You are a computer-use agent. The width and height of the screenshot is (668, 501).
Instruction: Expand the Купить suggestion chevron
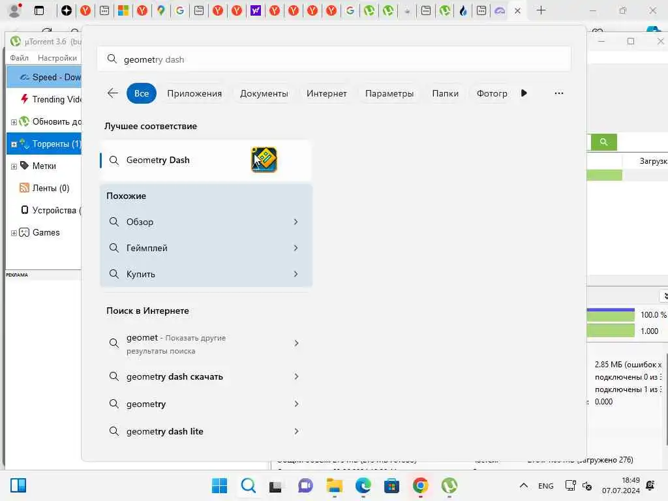point(296,274)
